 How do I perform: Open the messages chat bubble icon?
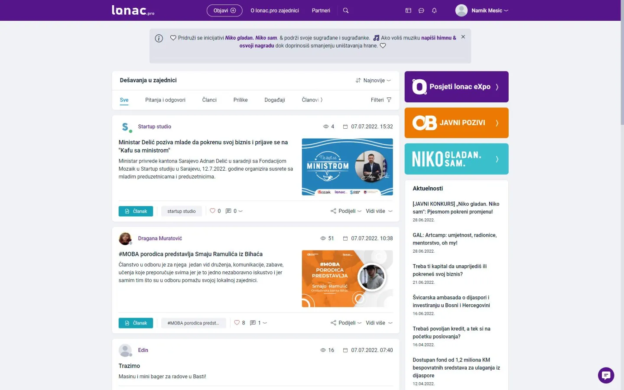[421, 10]
